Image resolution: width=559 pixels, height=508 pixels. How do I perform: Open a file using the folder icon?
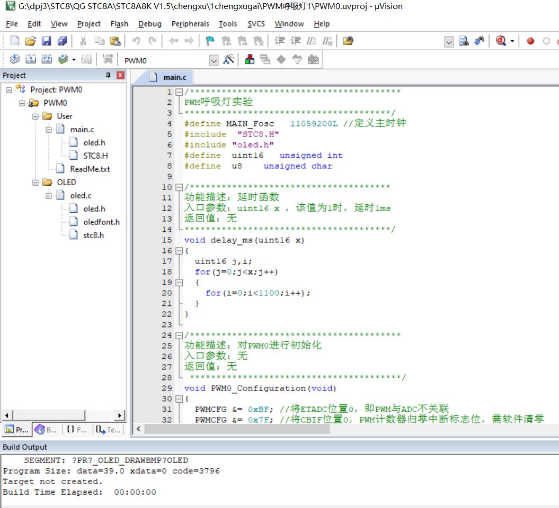31,41
